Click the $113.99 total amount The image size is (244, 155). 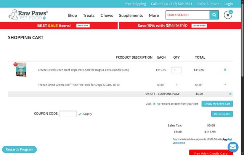tap(210, 132)
